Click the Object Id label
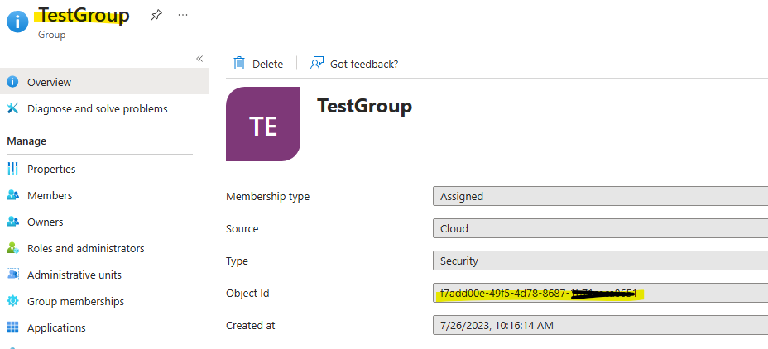 point(247,294)
